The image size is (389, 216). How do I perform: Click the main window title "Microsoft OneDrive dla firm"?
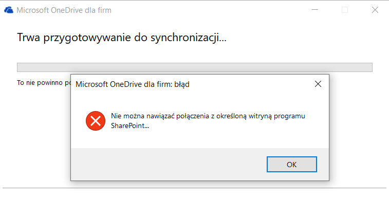tap(64, 10)
